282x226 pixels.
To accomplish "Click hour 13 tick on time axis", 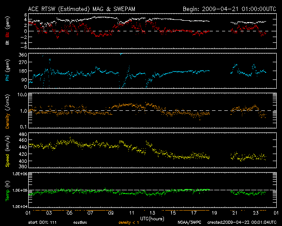I will pos(152,212).
